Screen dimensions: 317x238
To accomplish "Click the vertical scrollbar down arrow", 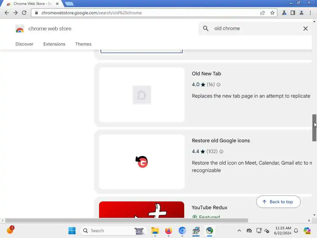I will 314,215.
